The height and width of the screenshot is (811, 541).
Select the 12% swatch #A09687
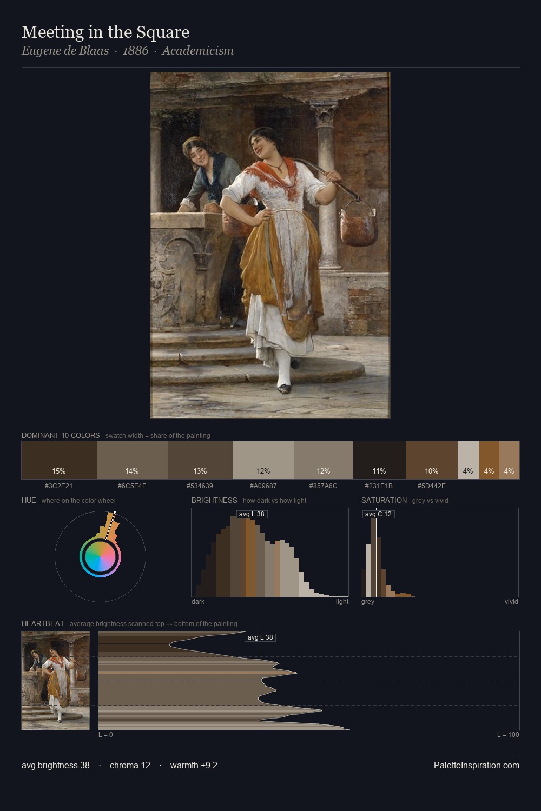263,460
